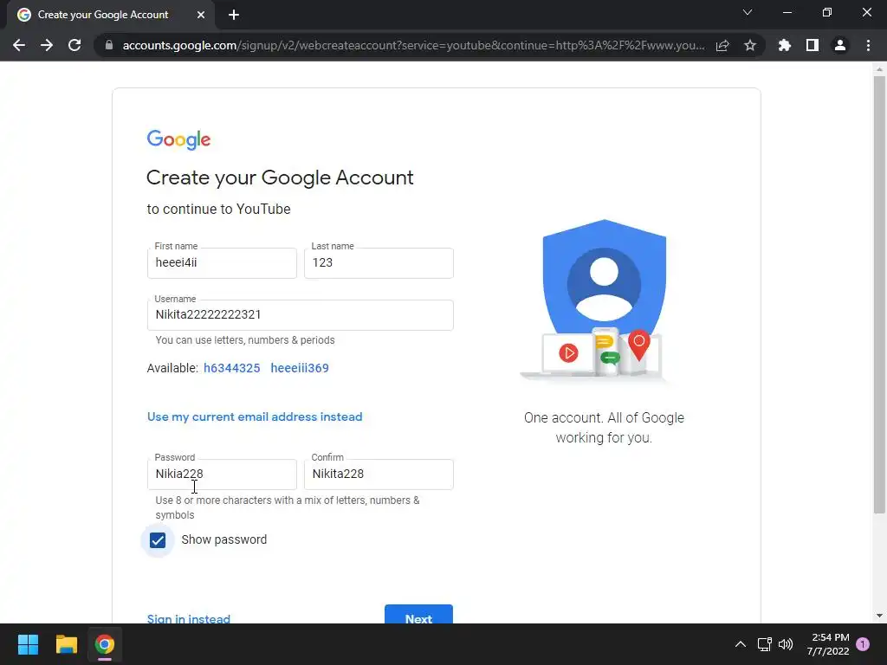Viewport: 887px width, 665px height.
Task: Click into the Username field
Action: click(301, 315)
